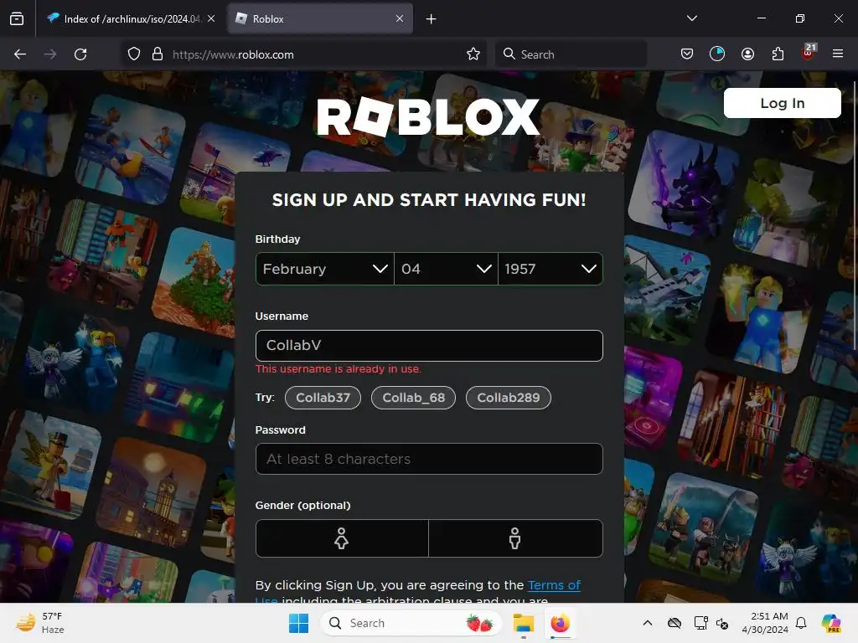Open network display tray icon
The height and width of the screenshot is (643, 858).
click(700, 623)
